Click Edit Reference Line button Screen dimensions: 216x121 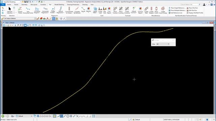[175, 13]
